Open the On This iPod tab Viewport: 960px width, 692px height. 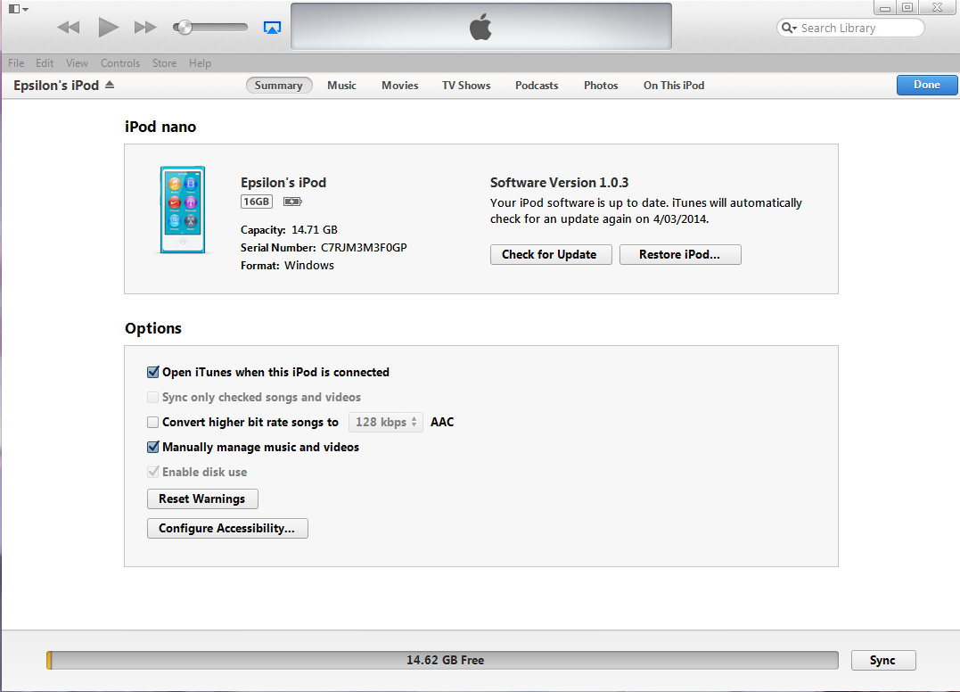point(674,85)
